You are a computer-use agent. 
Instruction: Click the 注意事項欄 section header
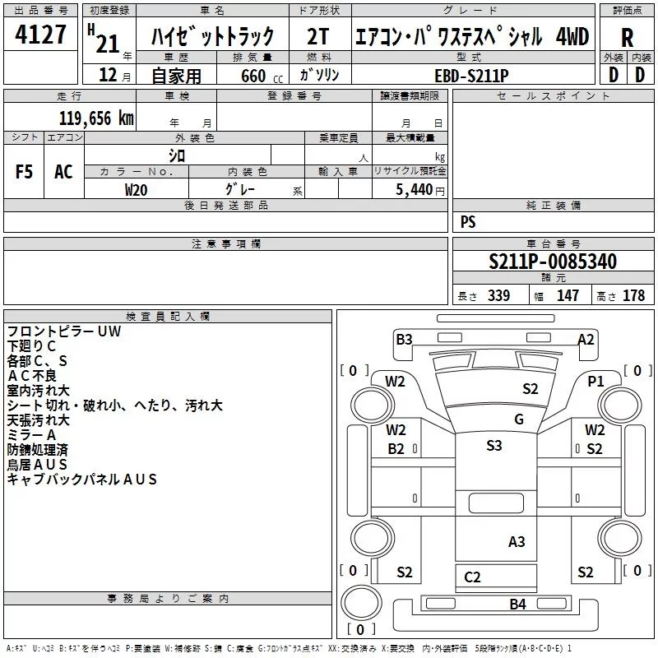[x=225, y=243]
